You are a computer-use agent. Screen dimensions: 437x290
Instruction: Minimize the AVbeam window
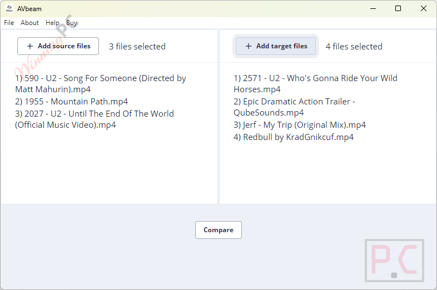[373, 9]
